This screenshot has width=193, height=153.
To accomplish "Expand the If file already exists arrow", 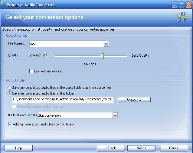I will pyautogui.click(x=115, y=115).
